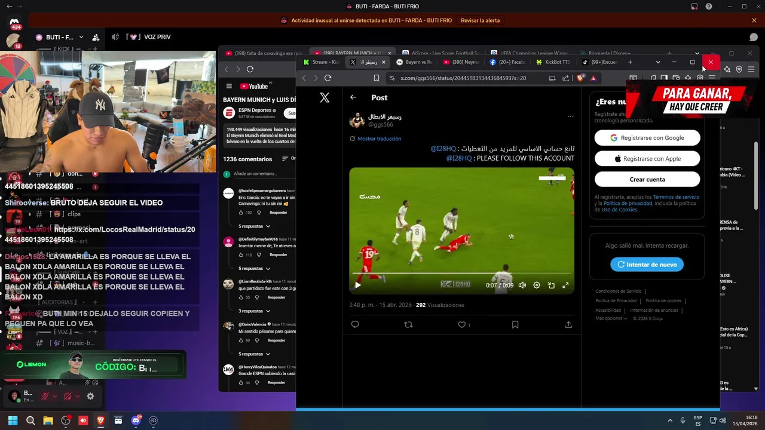Click share icon in address bar

(x=565, y=78)
